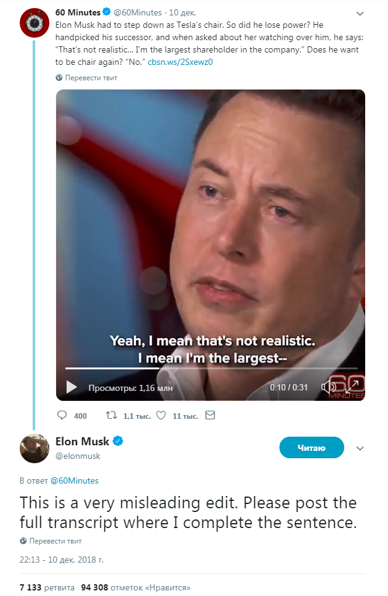Viewport: 388px width, 596px height.
Task: Expand the video to fullscreen
Action: pyautogui.click(x=352, y=387)
